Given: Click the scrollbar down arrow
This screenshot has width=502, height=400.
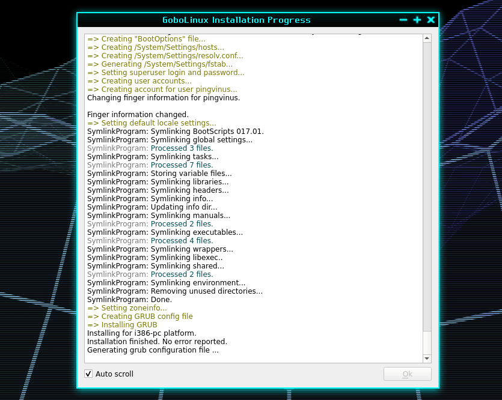Looking at the screenshot, I should click(427, 359).
